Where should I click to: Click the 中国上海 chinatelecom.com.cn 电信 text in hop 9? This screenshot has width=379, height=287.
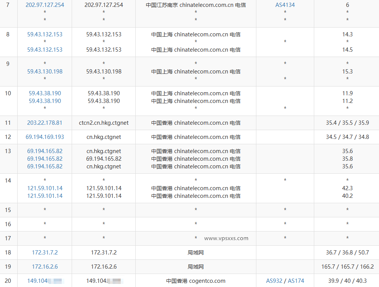196,72
